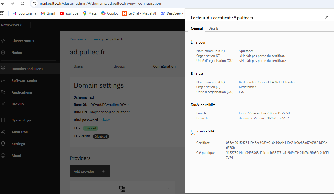Click the Software center icon

(3, 81)
